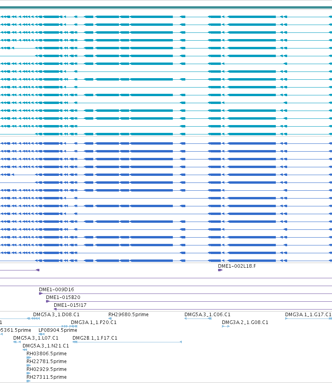Image resolution: width=332 pixels, height=383 pixels.
Task: Click the DMG2B.1_1.F17.C1 label
Action: [x=95, y=338]
